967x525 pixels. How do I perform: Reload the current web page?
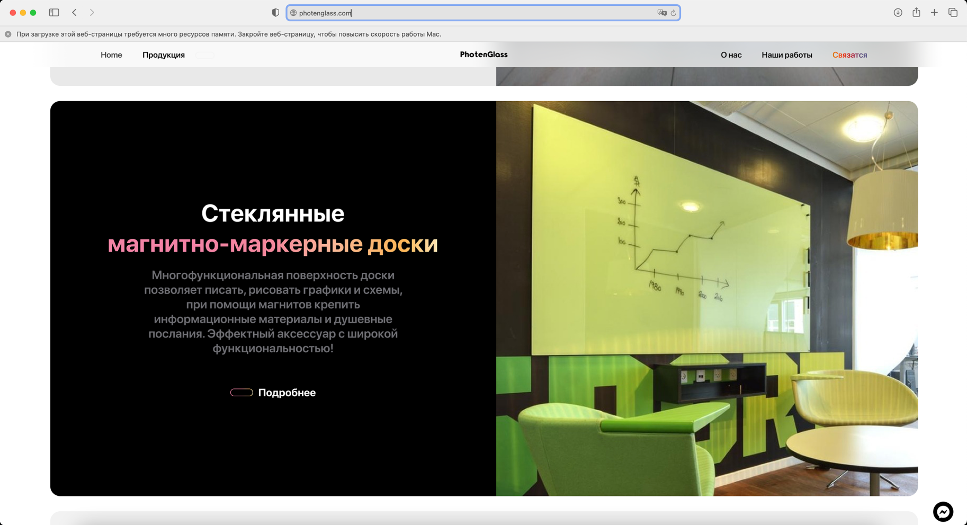pos(674,13)
